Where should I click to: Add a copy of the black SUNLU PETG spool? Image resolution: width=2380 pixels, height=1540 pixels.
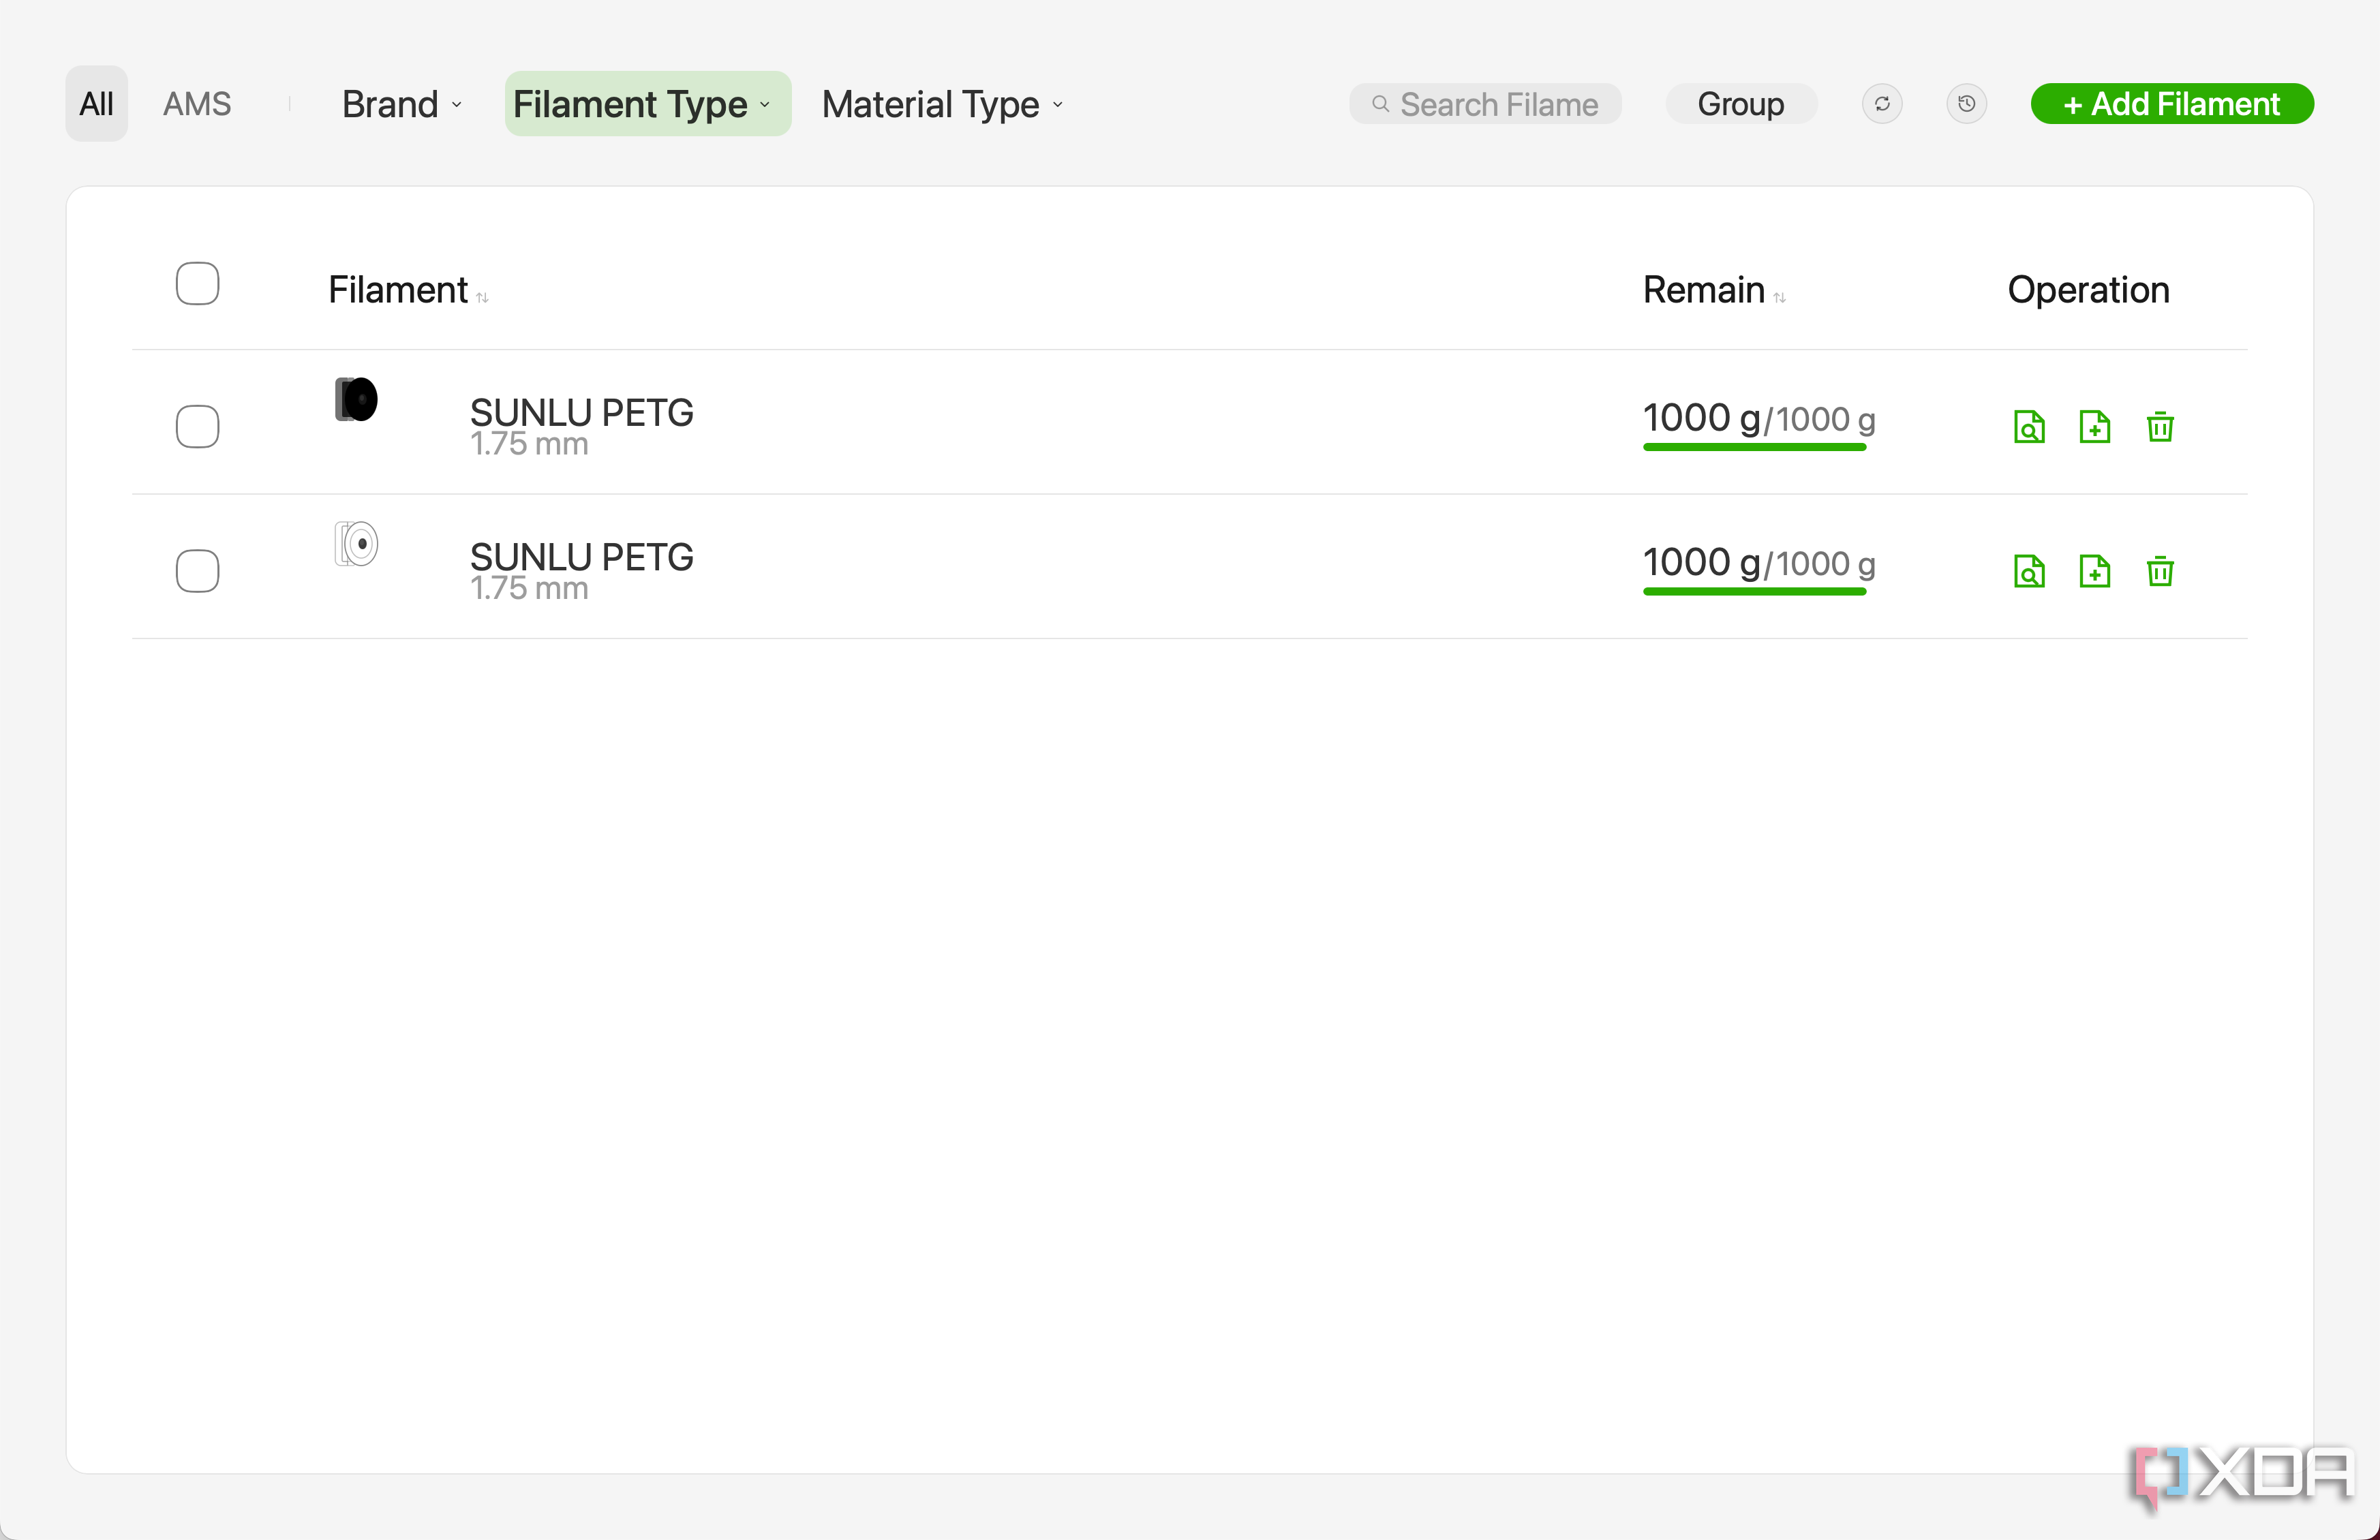pos(2094,427)
